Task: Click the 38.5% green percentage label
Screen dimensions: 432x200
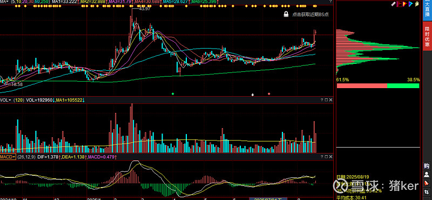Action: point(414,79)
